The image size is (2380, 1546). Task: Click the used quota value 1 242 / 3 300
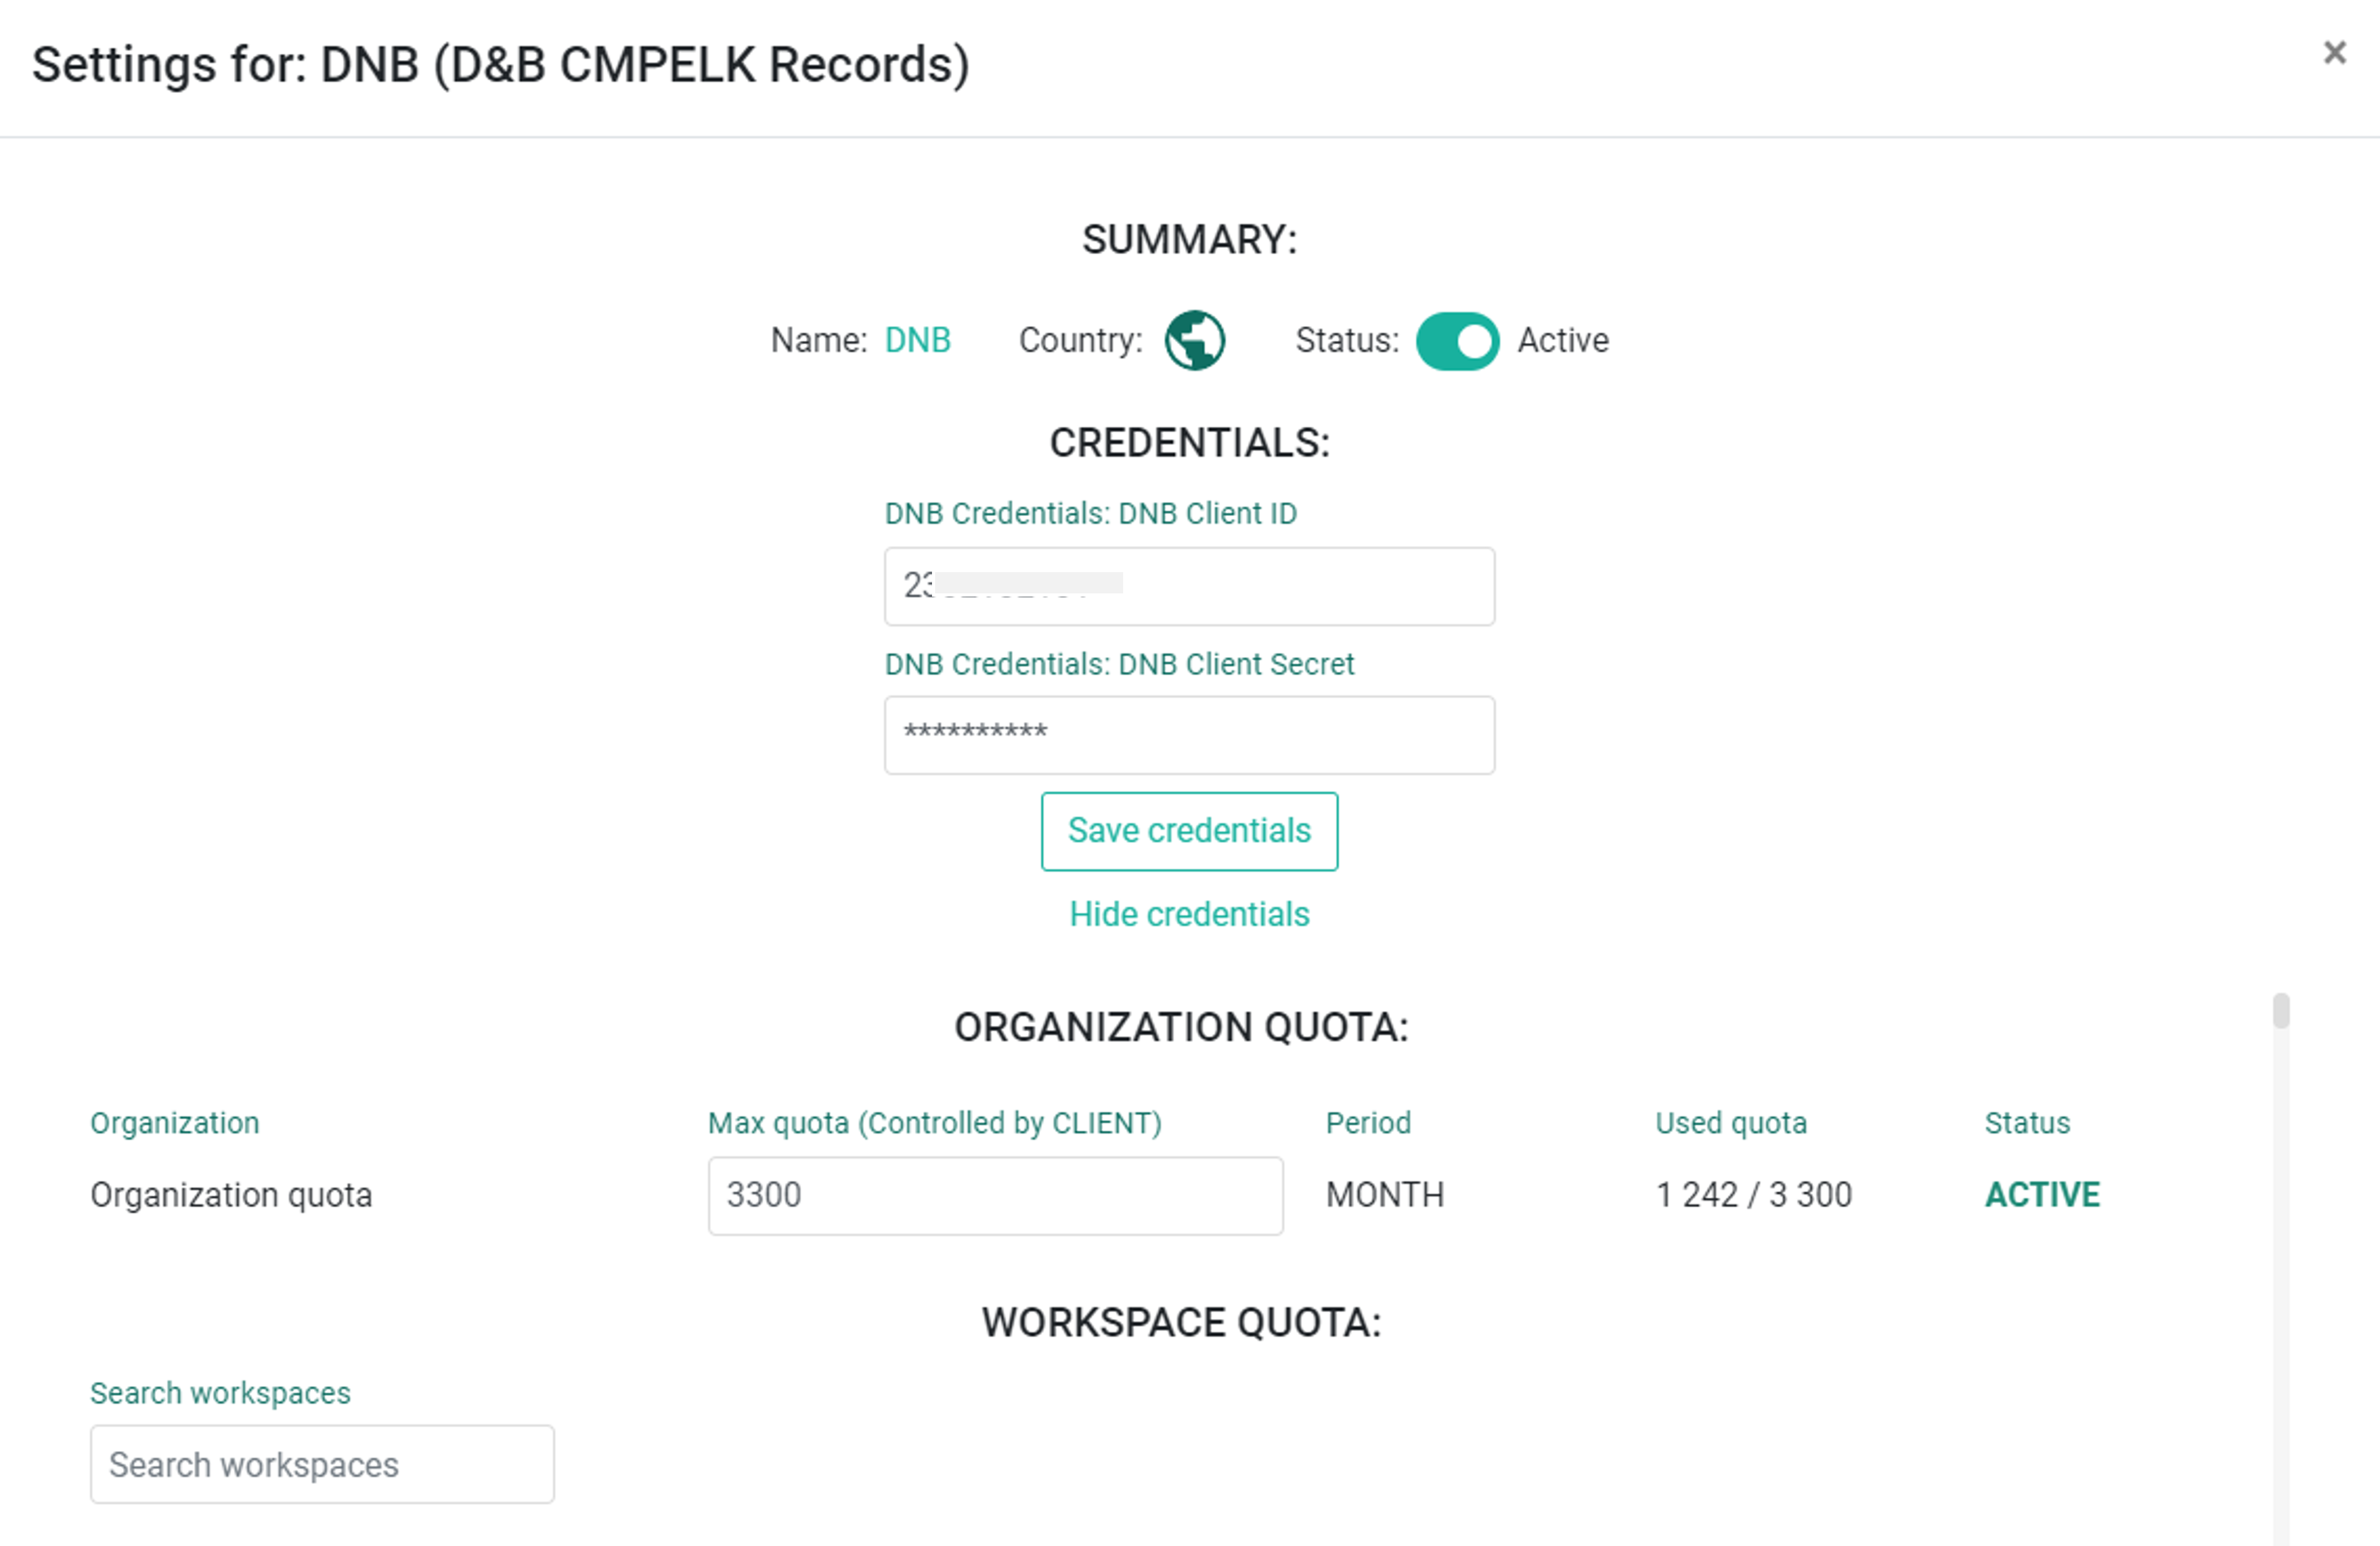pos(1754,1195)
